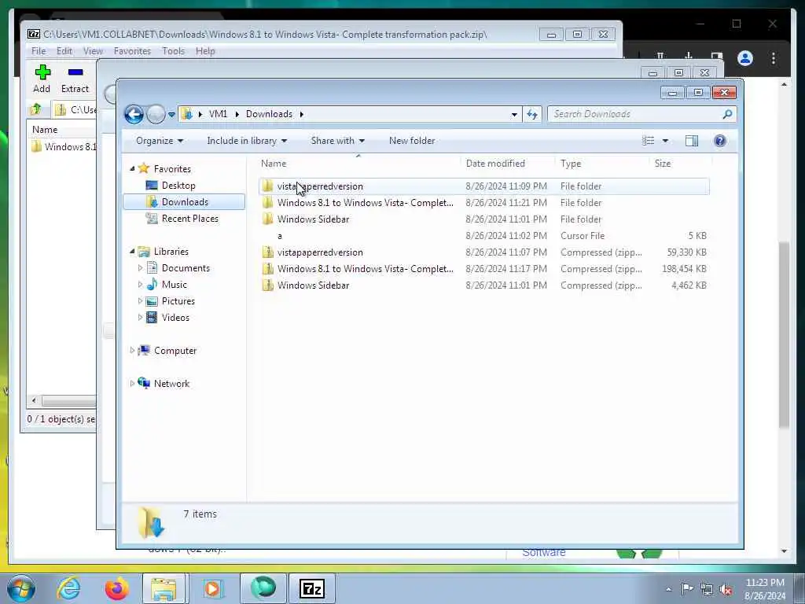Click the Forward arrow in Explorer
Screen dimensions: 805x604
156,114
